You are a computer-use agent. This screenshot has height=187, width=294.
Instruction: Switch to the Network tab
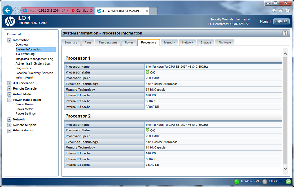pyautogui.click(x=188, y=43)
